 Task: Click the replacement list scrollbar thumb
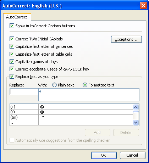pos(136,112)
